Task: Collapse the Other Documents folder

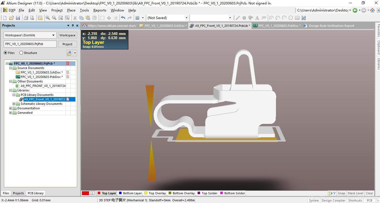Action: point(11,81)
